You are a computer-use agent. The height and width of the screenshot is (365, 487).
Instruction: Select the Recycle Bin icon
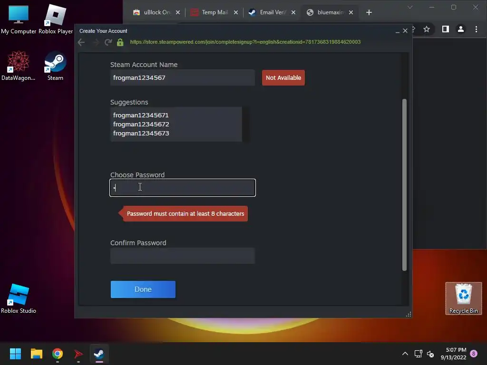click(x=463, y=298)
